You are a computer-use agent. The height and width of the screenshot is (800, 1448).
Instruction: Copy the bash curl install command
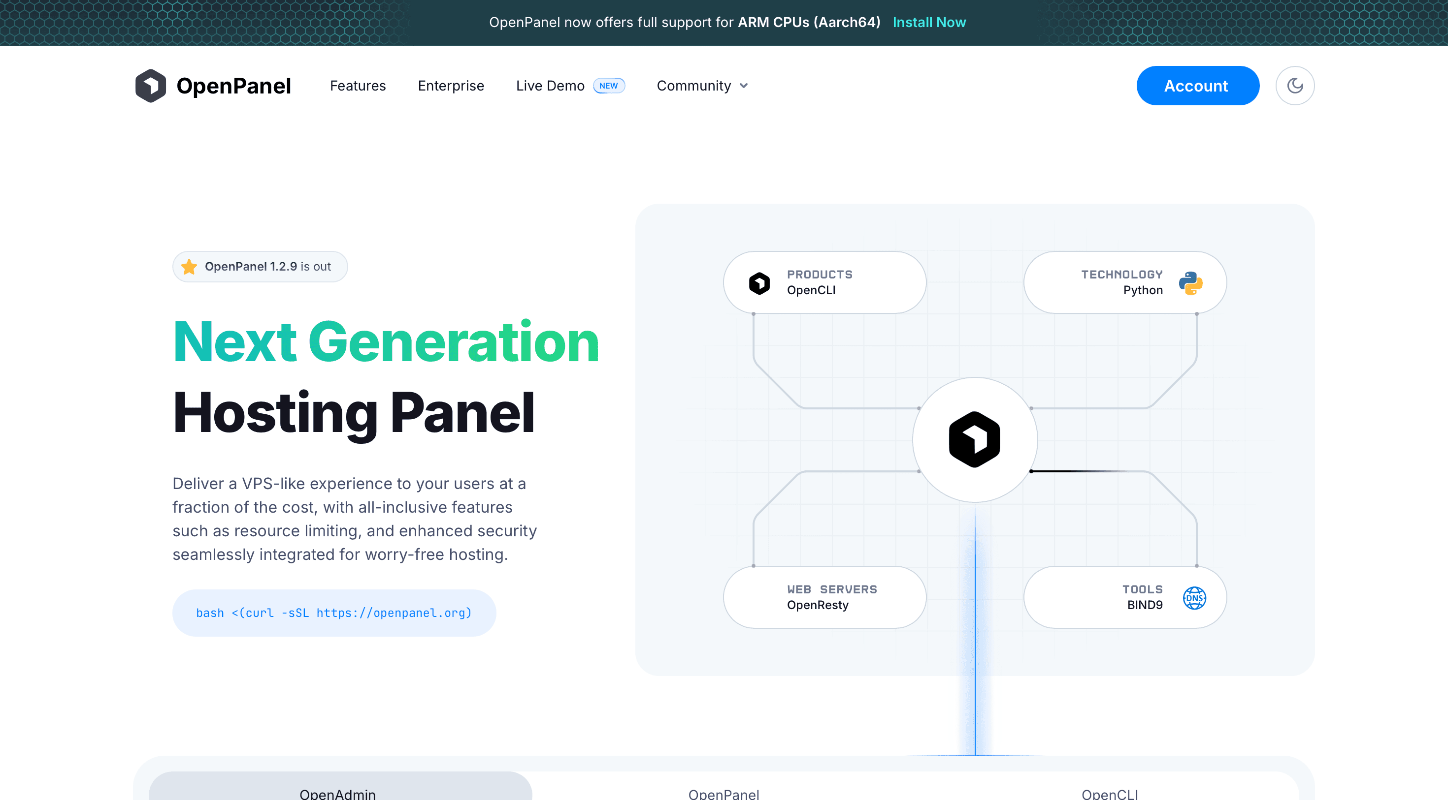click(334, 613)
